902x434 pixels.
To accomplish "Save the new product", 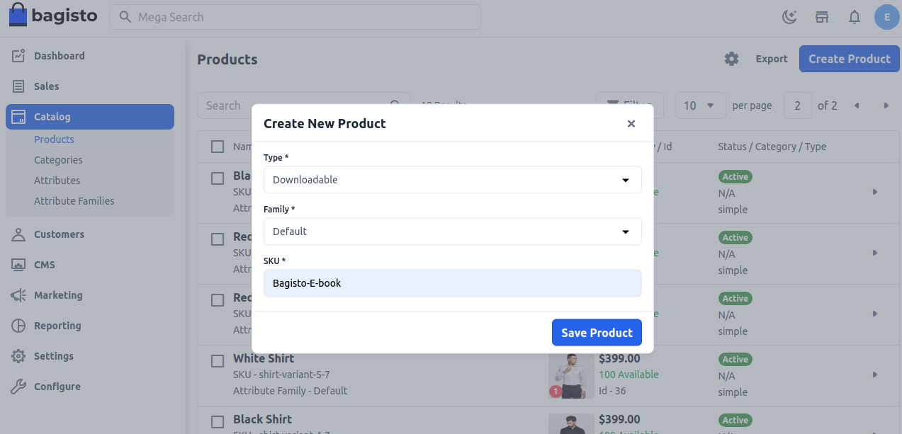I will click(597, 332).
